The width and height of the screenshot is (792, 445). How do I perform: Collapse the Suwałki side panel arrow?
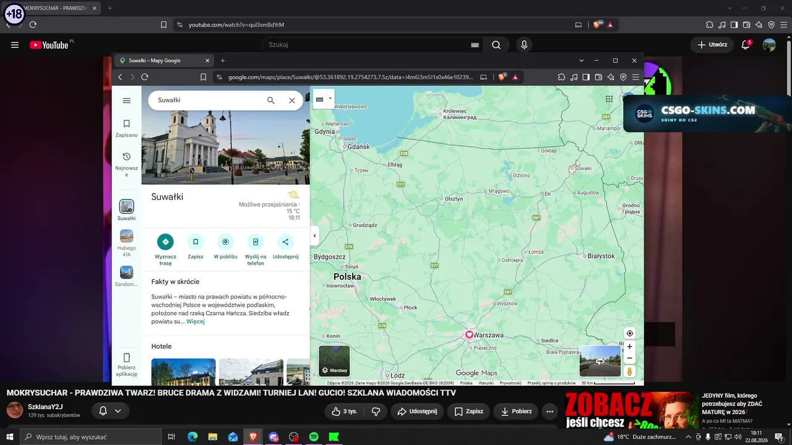[314, 235]
